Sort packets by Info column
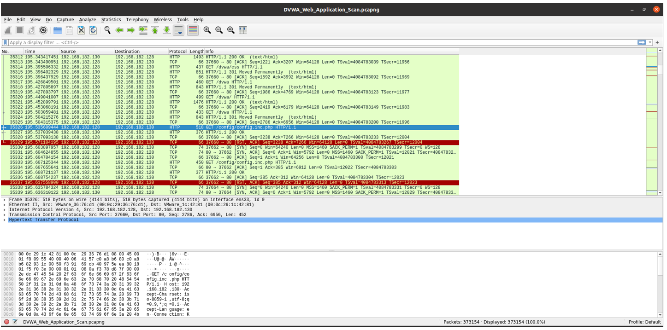This screenshot has width=667, height=330. (x=331, y=52)
